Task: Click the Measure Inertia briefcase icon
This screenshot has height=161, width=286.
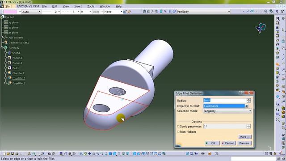Action: [x=203, y=154]
